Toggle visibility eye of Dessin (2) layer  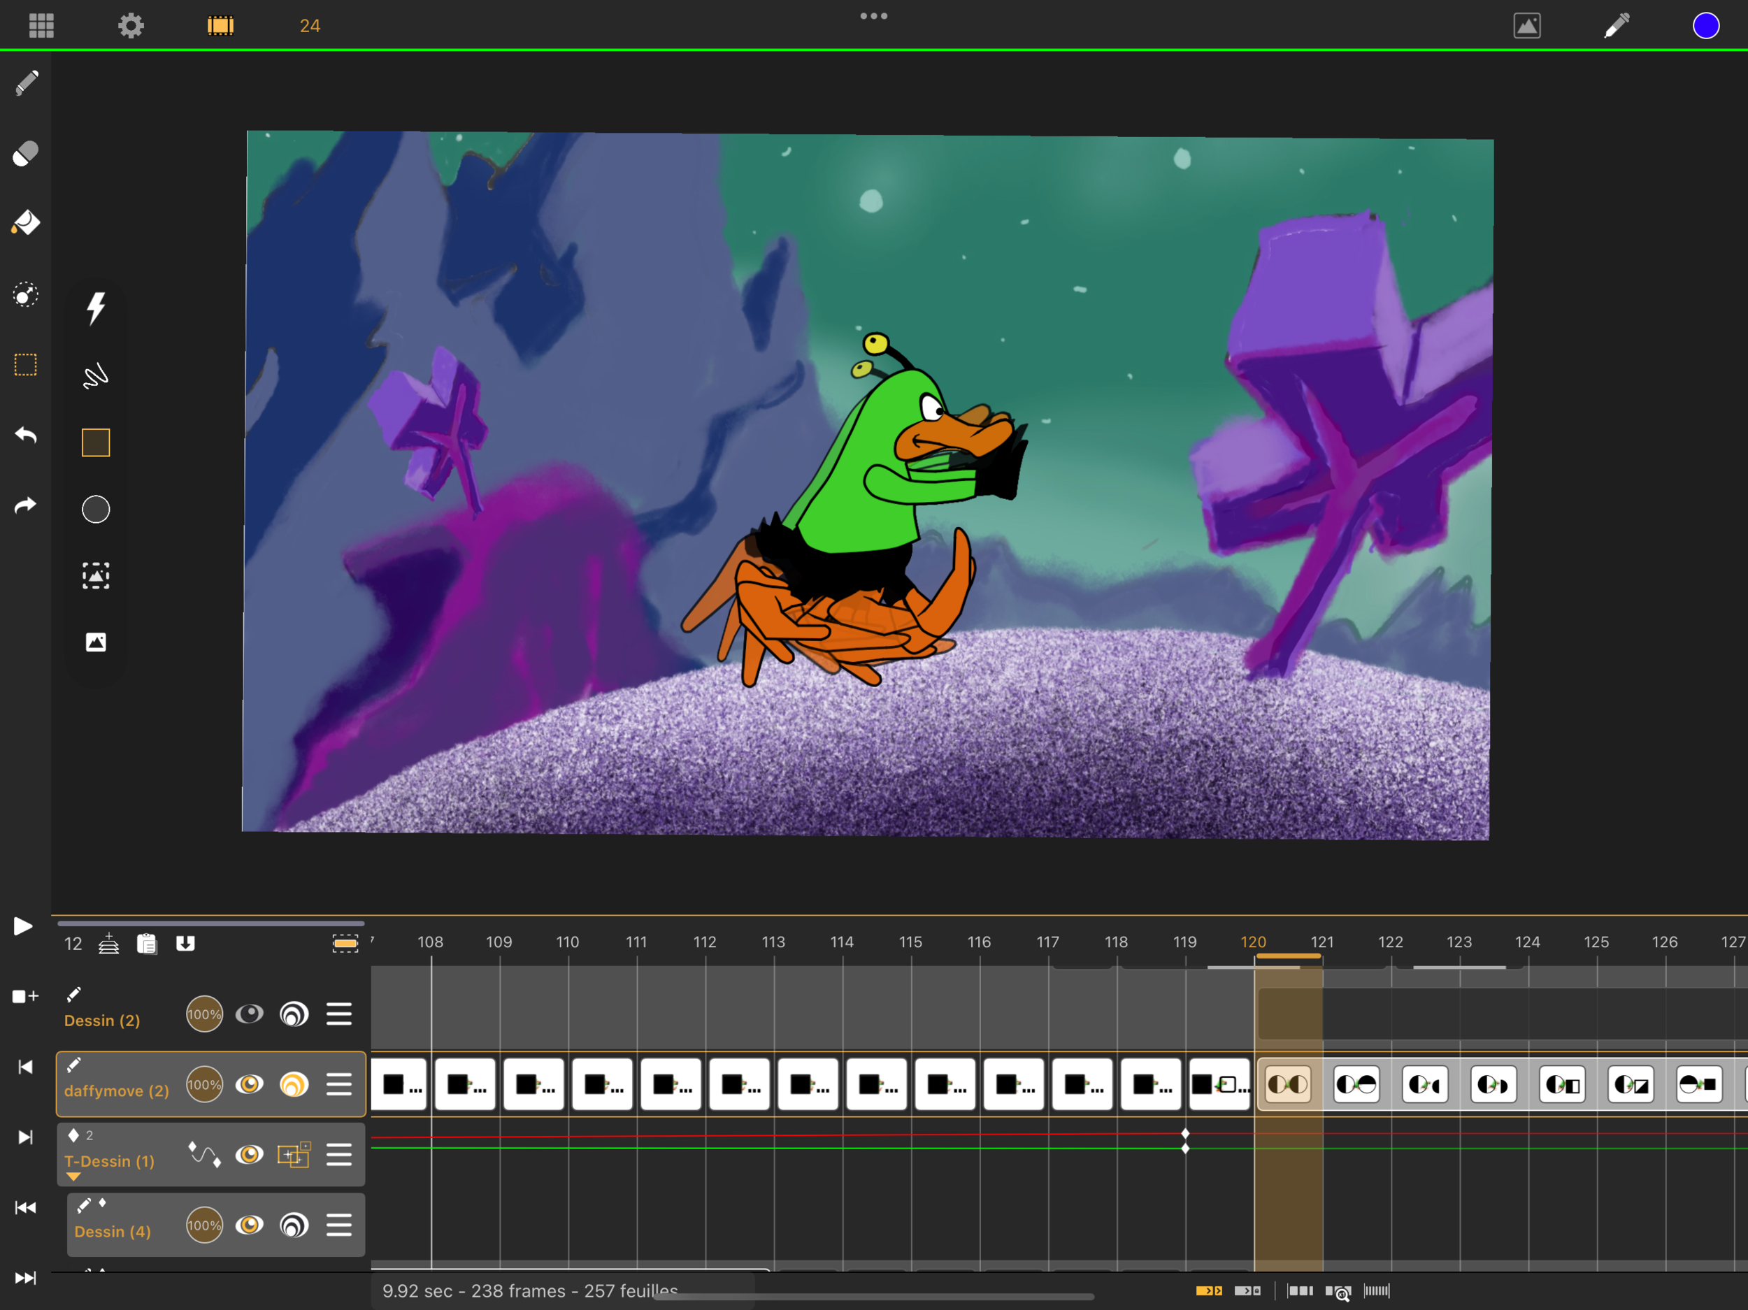(250, 1014)
